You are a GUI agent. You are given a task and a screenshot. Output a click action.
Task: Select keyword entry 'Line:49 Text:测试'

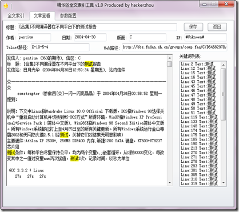pyautogui.click(x=198, y=104)
